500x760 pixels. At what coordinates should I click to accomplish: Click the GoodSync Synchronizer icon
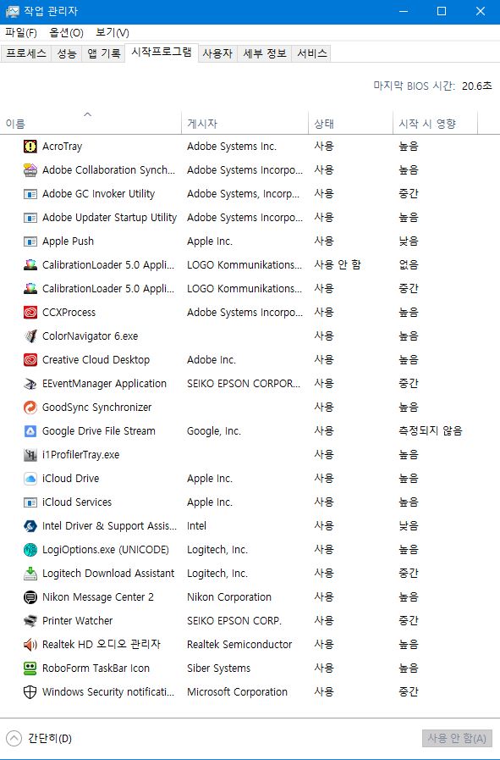[x=30, y=408]
